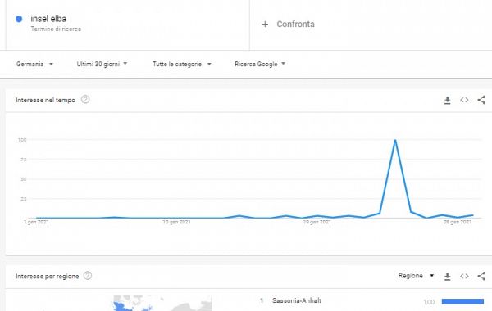The image size is (492, 311).
Task: Share the Interesse per regione section
Action: [x=481, y=276]
